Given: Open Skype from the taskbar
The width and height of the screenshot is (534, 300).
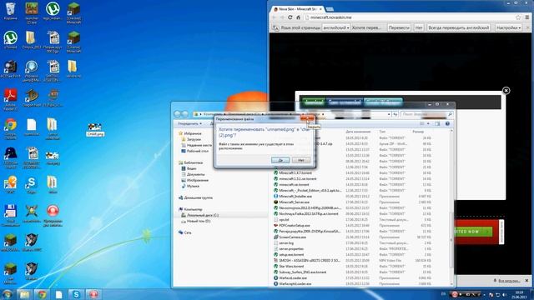Looking at the screenshot, I should click(x=76, y=294).
